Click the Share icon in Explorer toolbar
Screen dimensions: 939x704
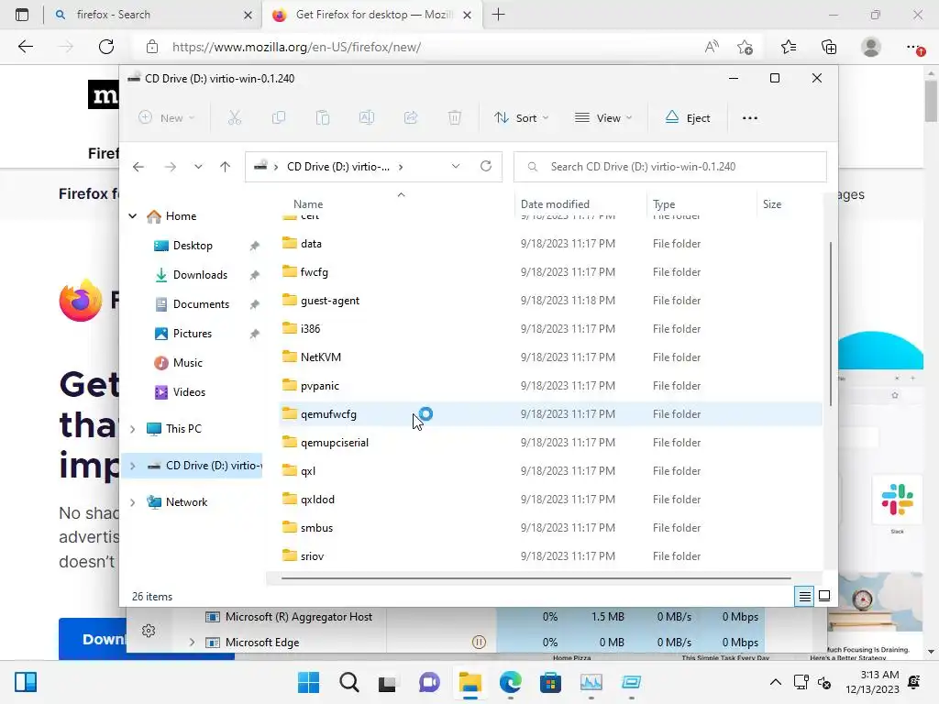411,118
